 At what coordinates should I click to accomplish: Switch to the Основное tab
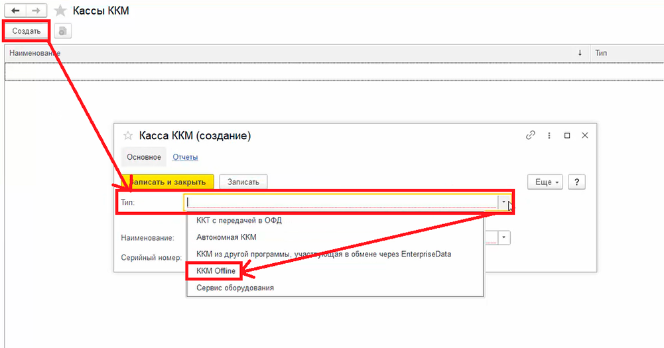pyautogui.click(x=144, y=157)
